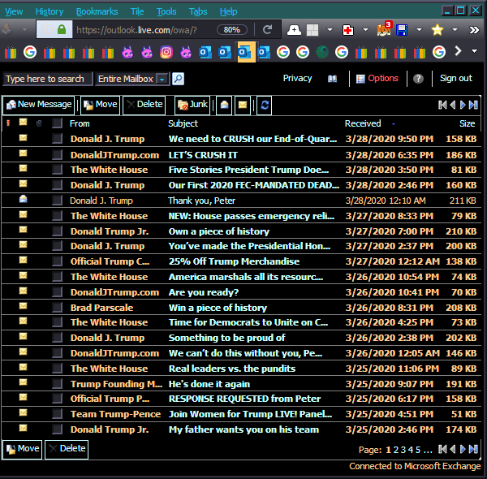Click the refresh mail icon in toolbar

click(x=265, y=105)
